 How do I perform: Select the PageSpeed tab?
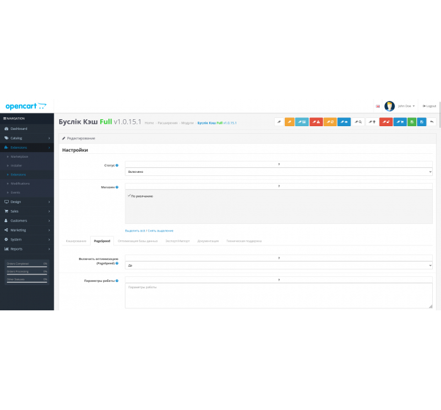102,241
